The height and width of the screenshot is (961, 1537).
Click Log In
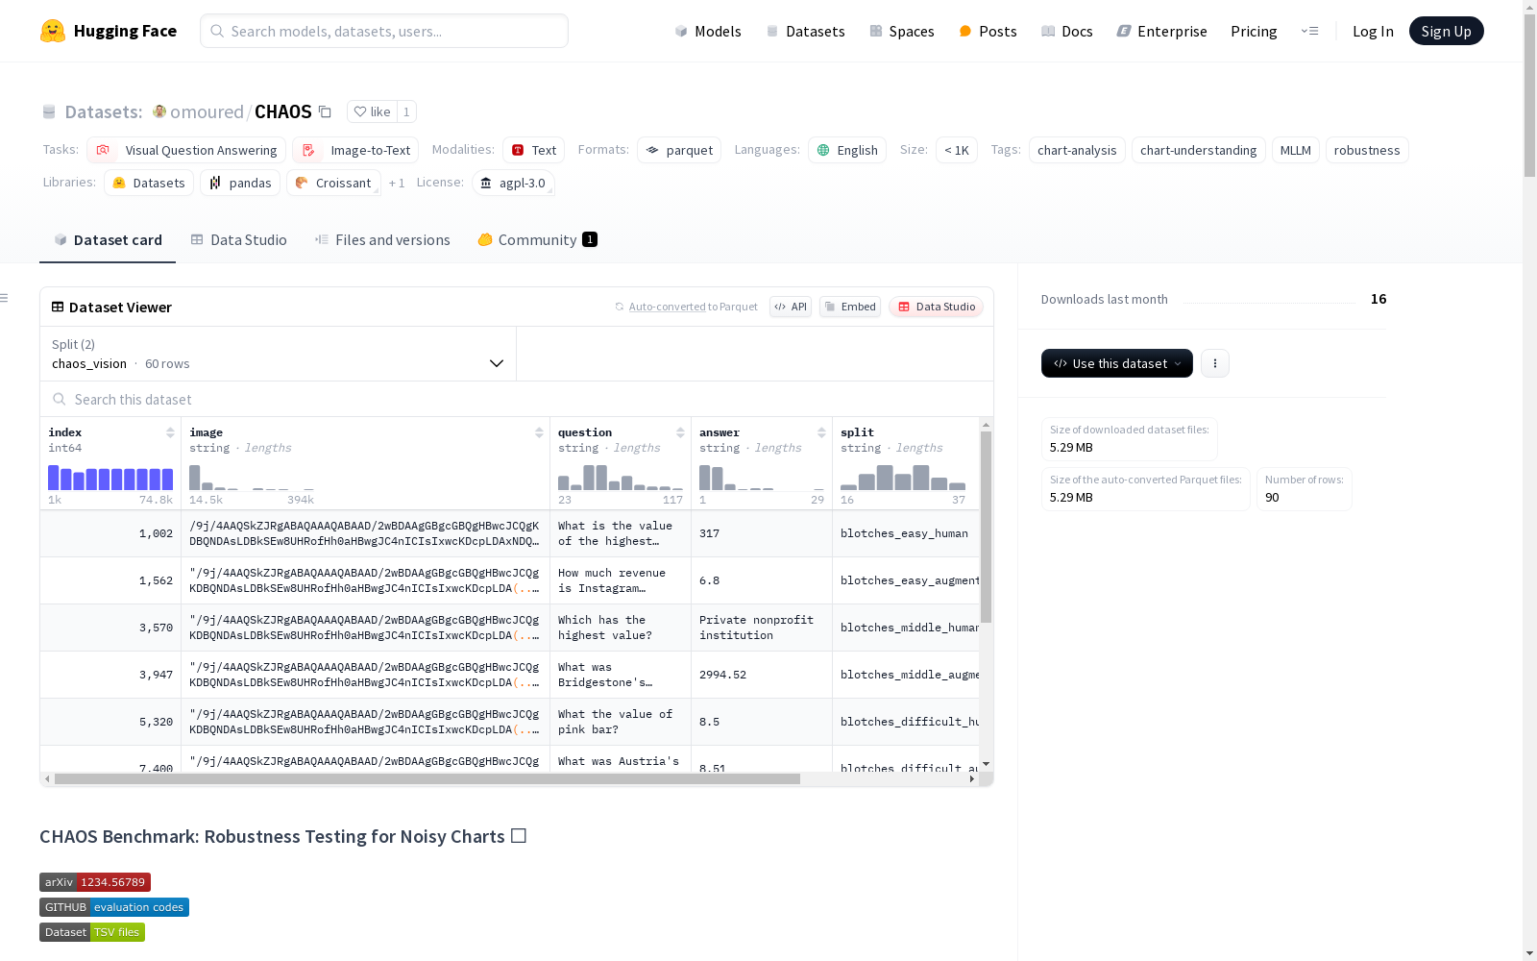(1373, 31)
